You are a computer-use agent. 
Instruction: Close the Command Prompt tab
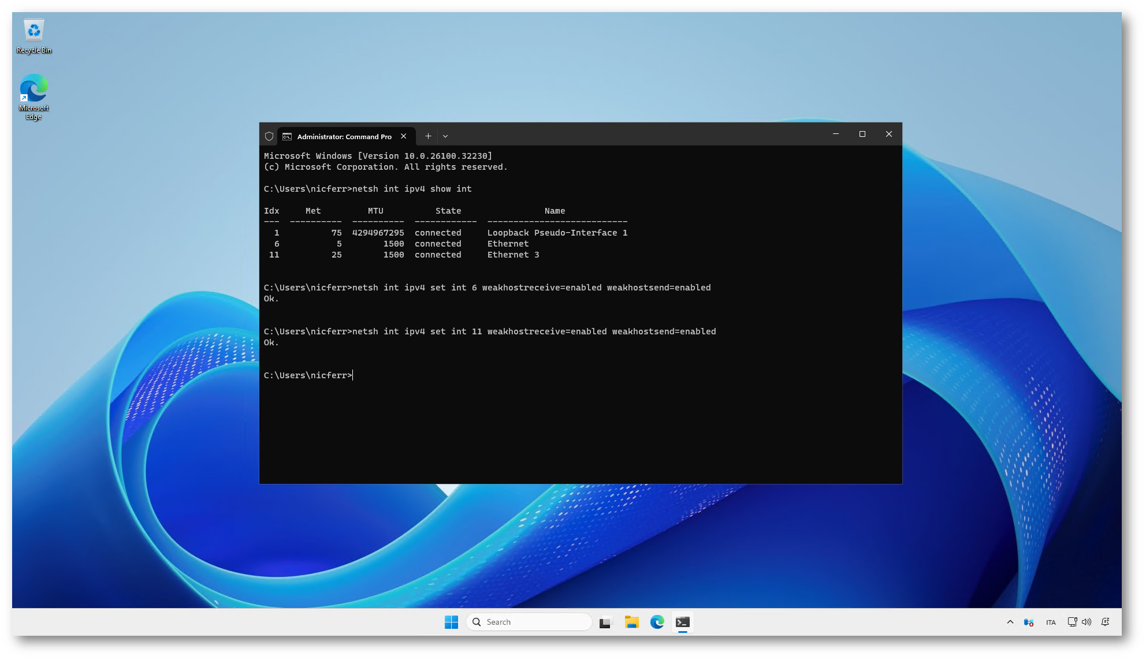[x=404, y=136]
